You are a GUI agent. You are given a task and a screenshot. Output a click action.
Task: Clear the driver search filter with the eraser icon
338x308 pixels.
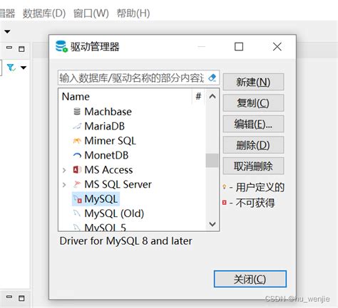pyautogui.click(x=212, y=78)
